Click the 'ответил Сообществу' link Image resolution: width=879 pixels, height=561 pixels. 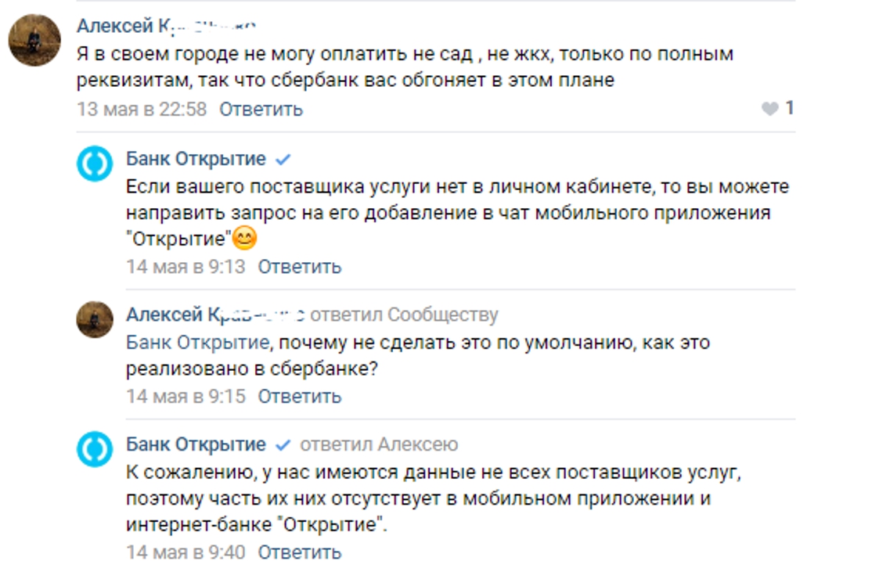pos(404,315)
